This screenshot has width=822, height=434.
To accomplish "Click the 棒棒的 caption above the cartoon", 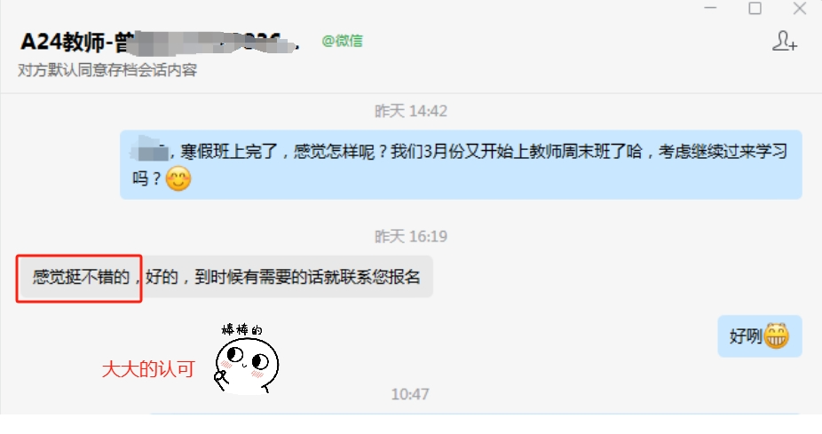I will pyautogui.click(x=241, y=329).
